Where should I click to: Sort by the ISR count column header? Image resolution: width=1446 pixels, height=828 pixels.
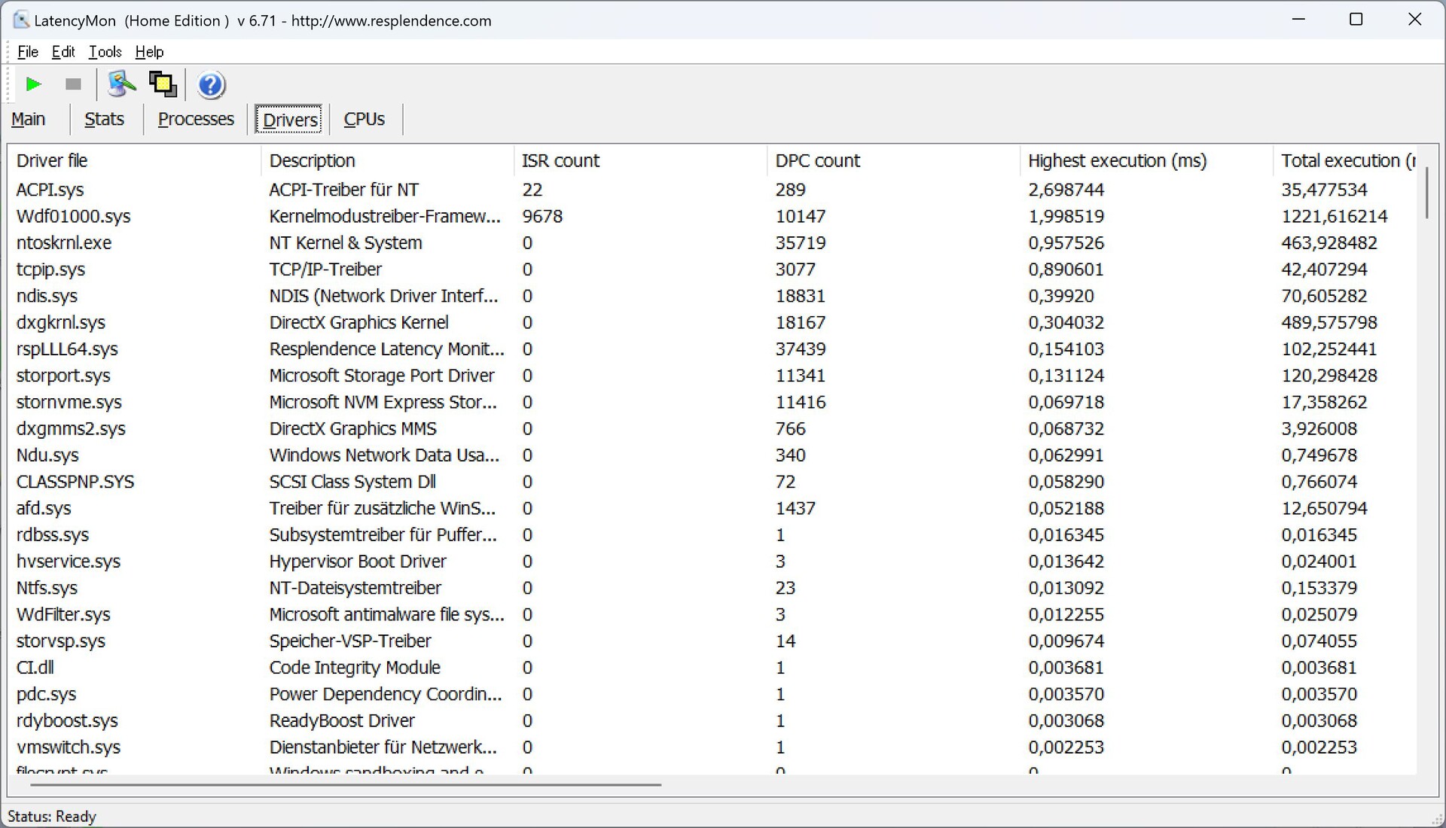coord(640,161)
